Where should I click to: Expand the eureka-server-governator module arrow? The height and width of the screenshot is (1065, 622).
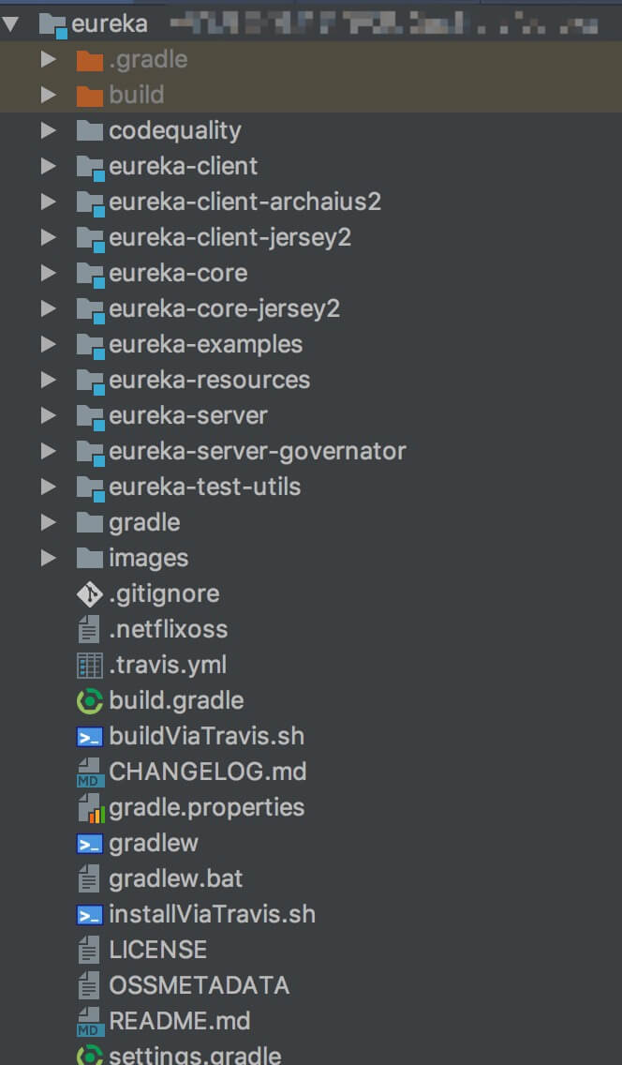(48, 451)
